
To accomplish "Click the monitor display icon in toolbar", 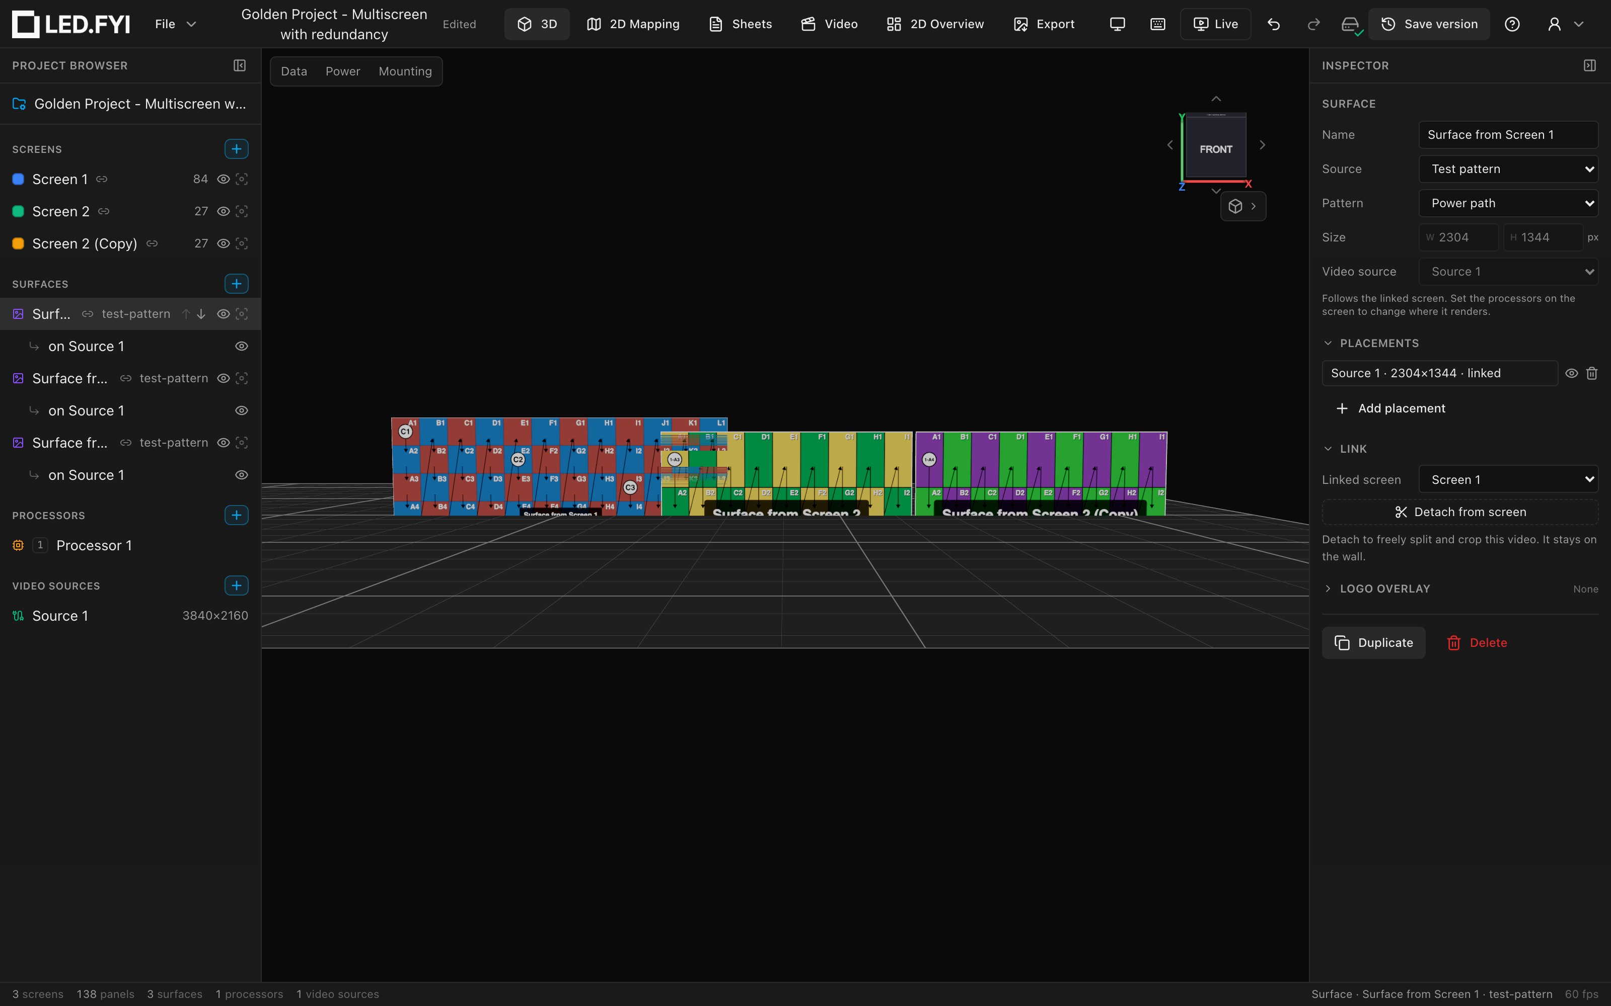I will tap(1117, 25).
